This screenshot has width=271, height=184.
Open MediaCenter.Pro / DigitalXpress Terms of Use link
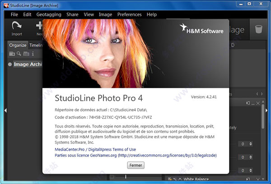pyautogui.click(x=95, y=149)
